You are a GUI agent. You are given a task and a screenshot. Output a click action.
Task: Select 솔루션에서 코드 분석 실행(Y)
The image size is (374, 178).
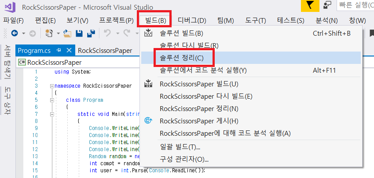coord(251,70)
